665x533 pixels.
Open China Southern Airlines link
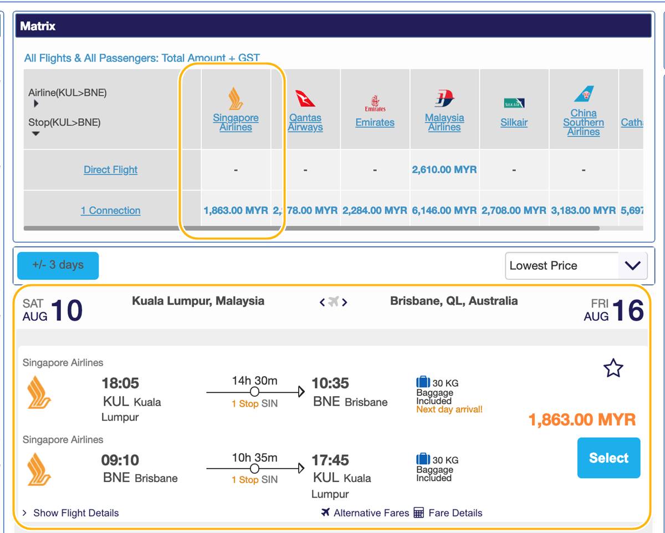584,122
